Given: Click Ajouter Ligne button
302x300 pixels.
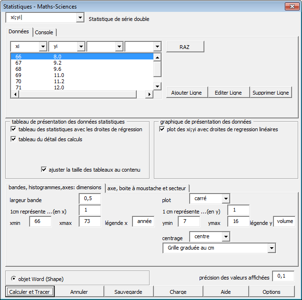Looking at the screenshot, I should coord(187,93).
